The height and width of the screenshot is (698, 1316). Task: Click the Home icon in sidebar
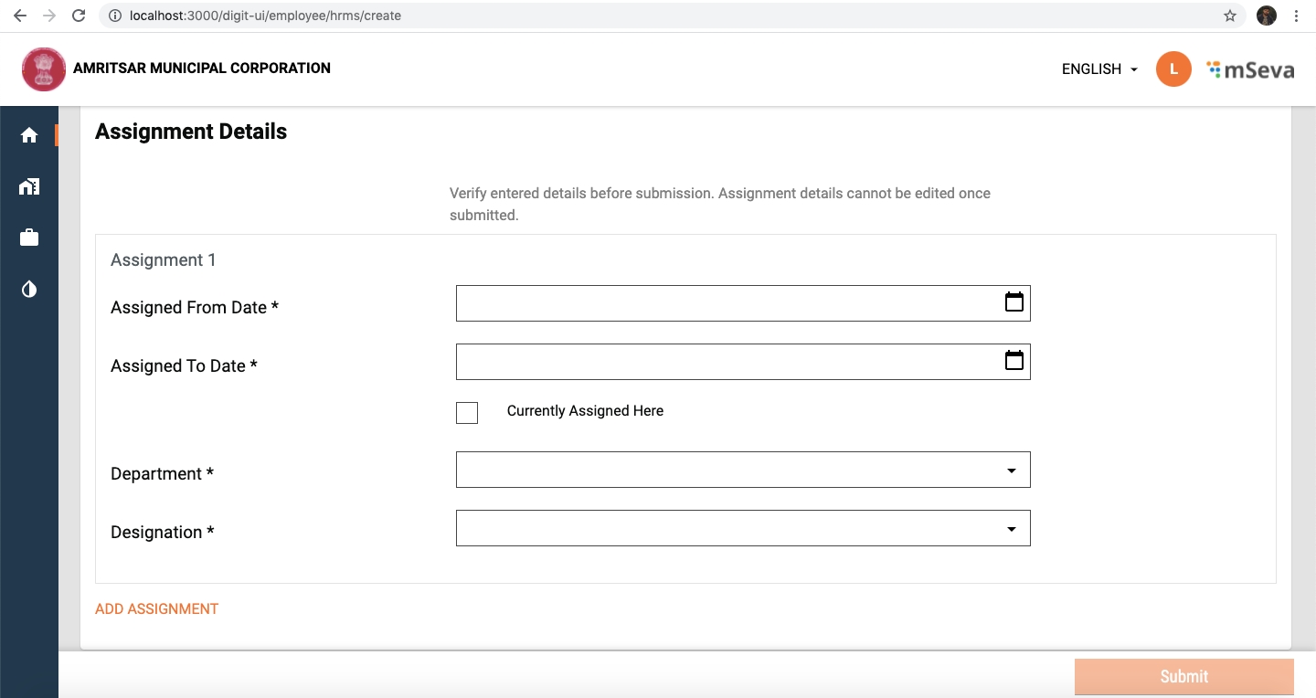pyautogui.click(x=29, y=135)
